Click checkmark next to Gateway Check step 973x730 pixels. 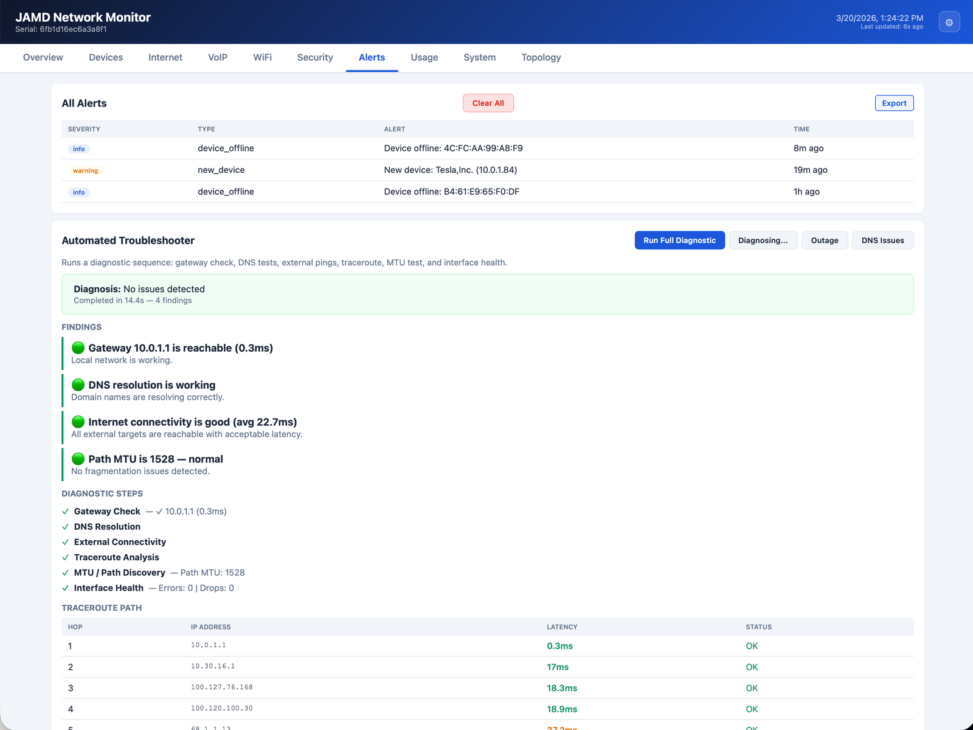[x=66, y=512]
